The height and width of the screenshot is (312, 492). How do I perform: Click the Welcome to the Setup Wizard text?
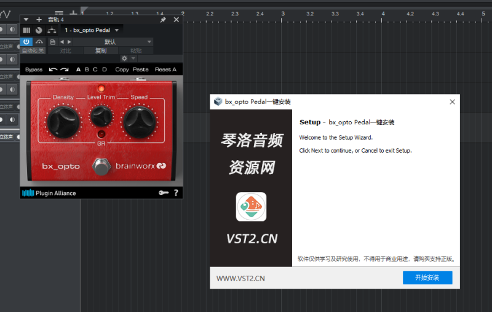[x=336, y=137]
